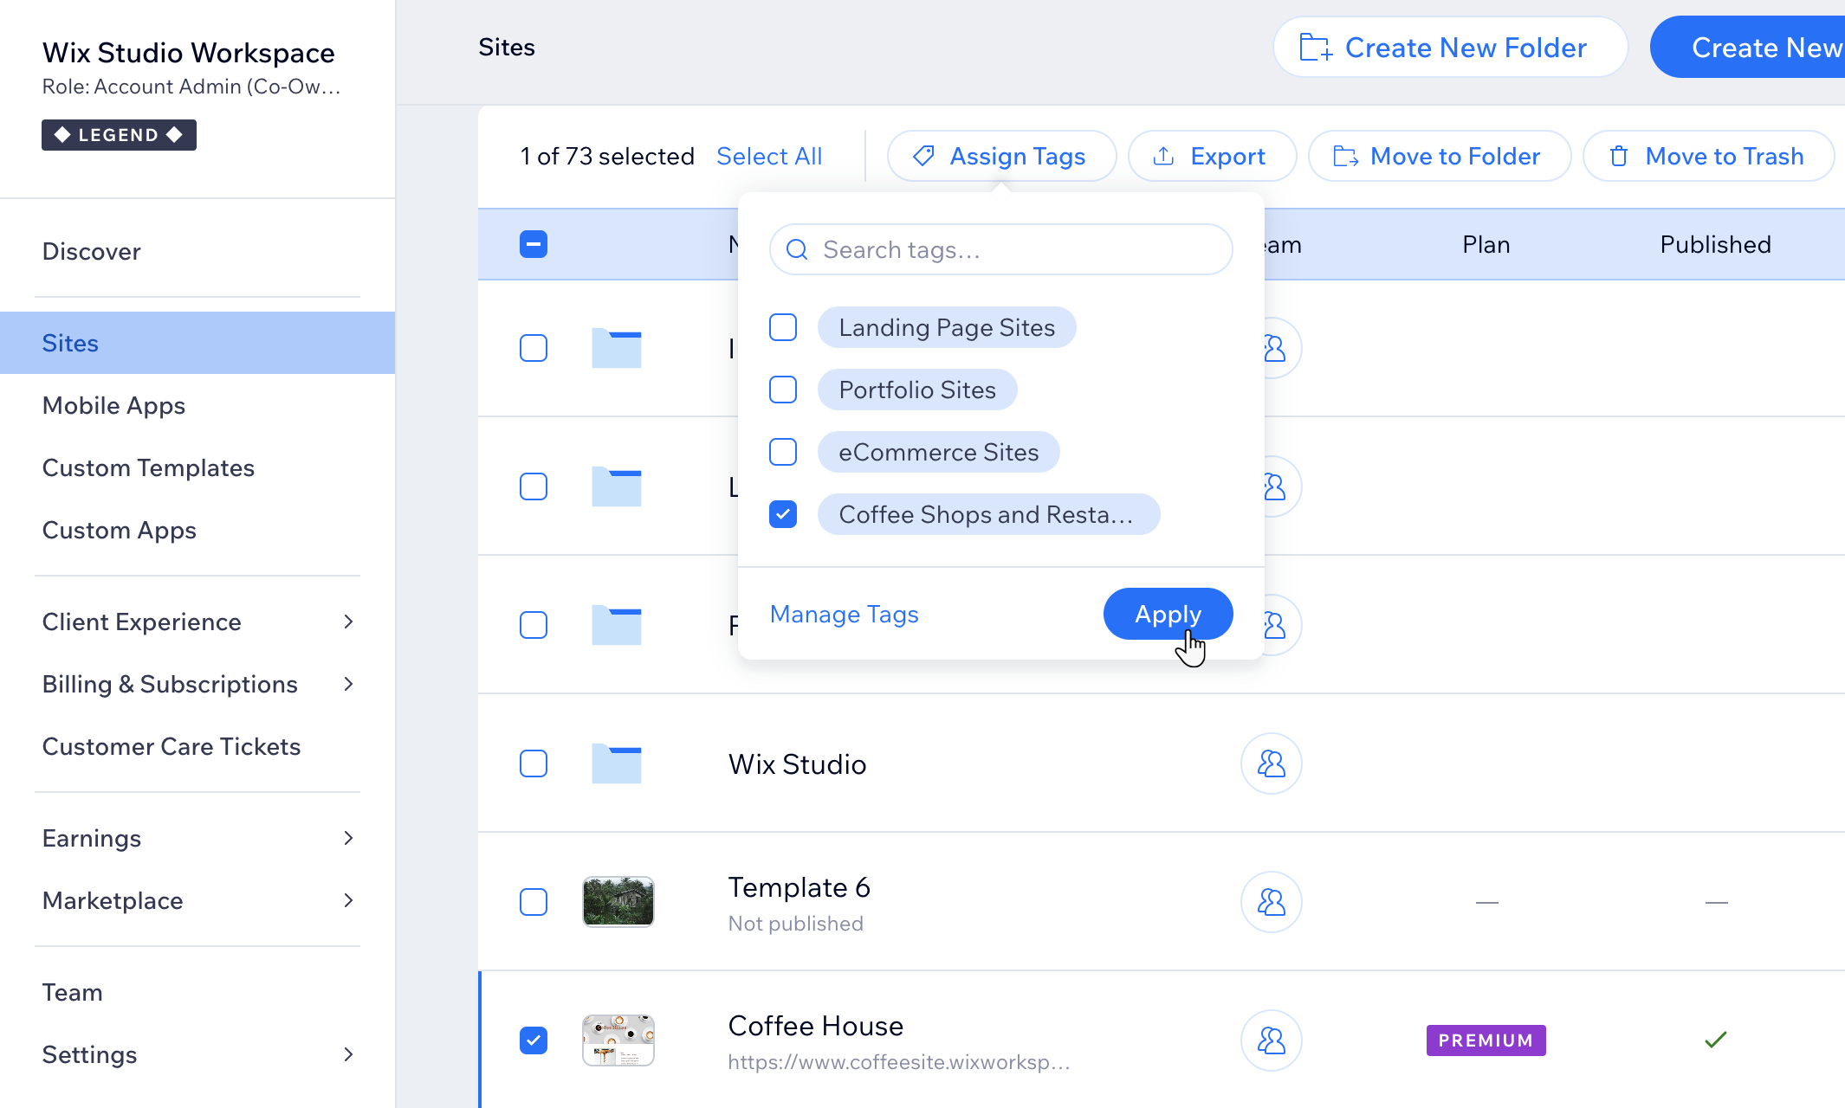
Task: Click Create New Folder button
Action: click(1450, 48)
